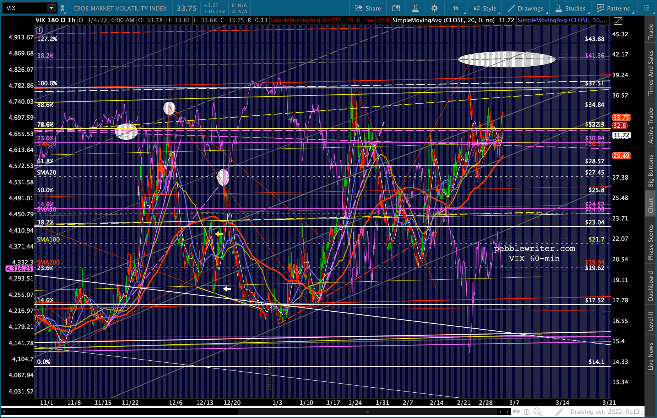
Task: Toggle the chart mode icon above price axis
Action: click(x=618, y=21)
